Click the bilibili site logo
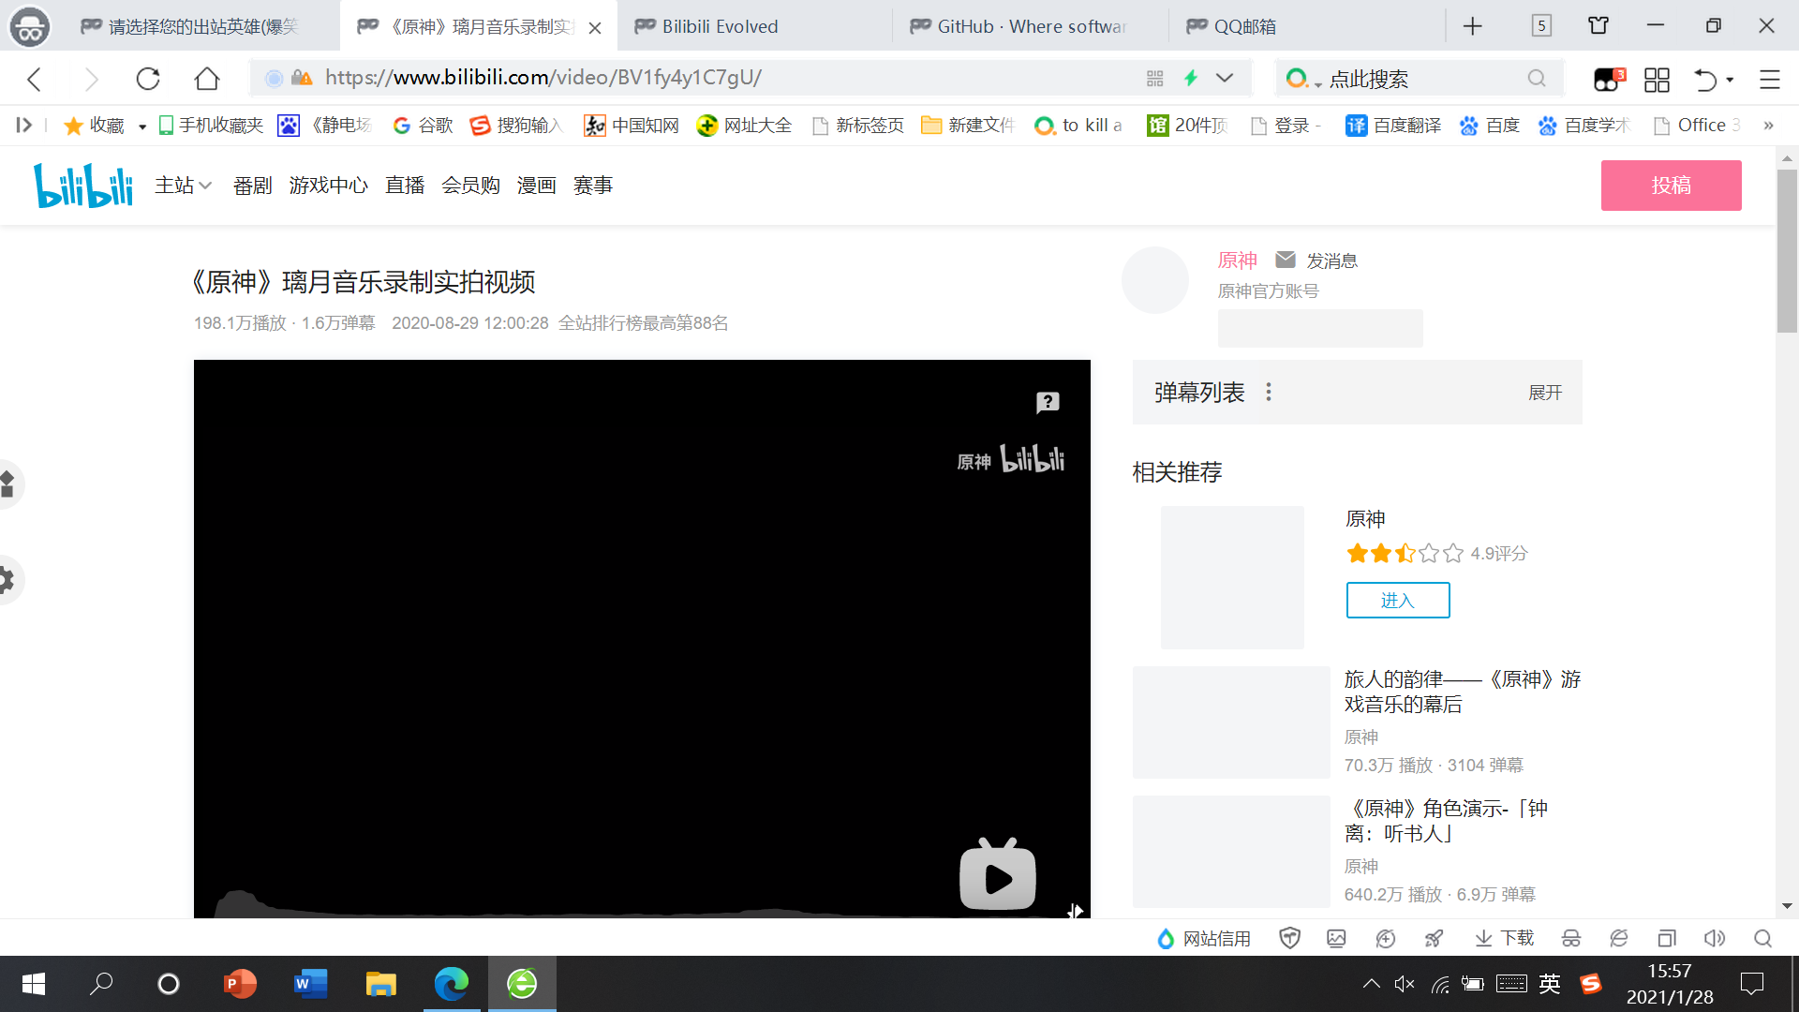The width and height of the screenshot is (1799, 1012). (82, 185)
